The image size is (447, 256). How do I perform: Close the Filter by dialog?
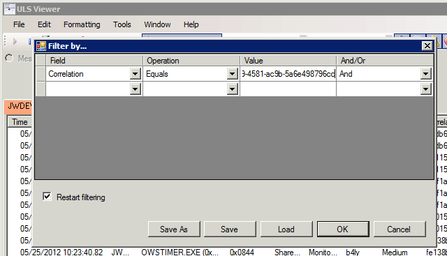click(x=427, y=46)
